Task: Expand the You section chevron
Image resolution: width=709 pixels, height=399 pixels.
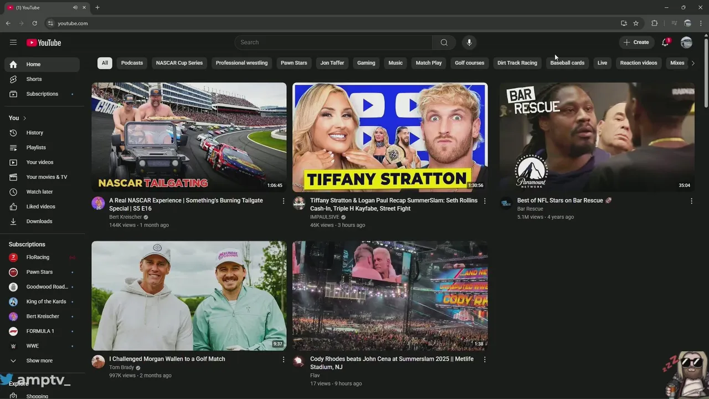Action: pyautogui.click(x=24, y=118)
